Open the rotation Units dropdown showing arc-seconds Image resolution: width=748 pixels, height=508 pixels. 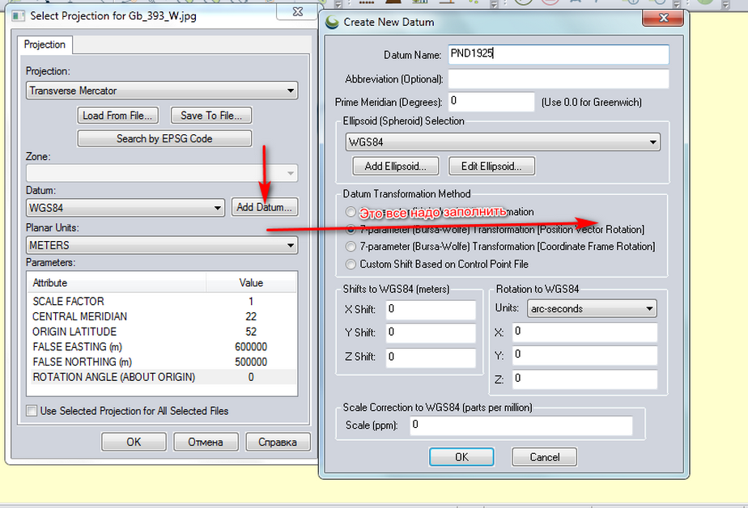(x=592, y=308)
